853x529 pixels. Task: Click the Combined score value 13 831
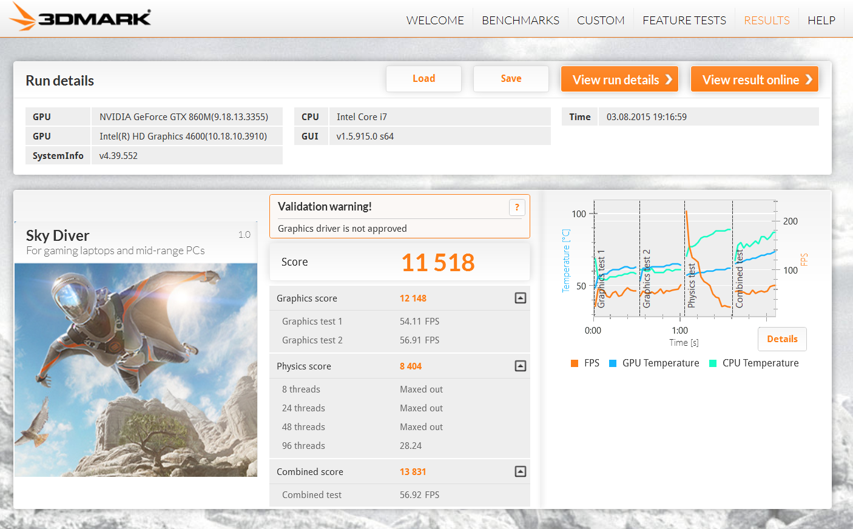[x=413, y=472]
